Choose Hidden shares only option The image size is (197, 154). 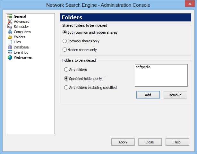pyautogui.click(x=80, y=50)
